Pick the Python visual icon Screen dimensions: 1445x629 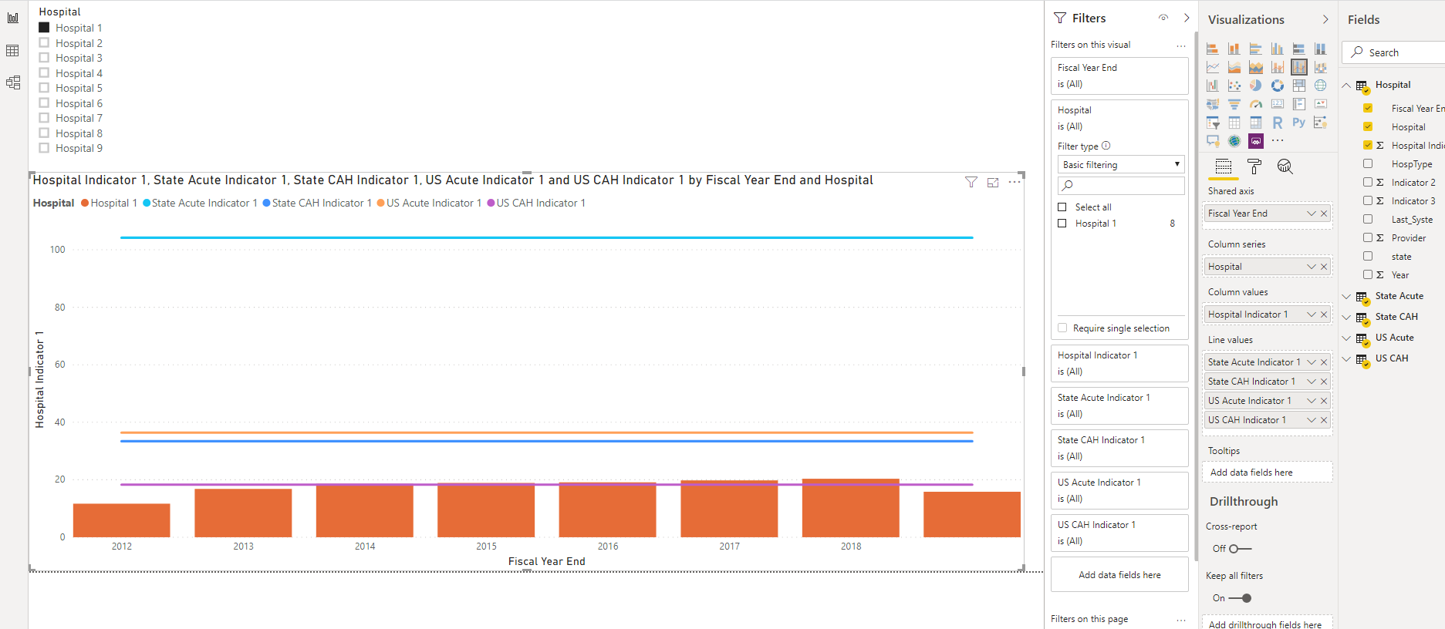coord(1299,123)
